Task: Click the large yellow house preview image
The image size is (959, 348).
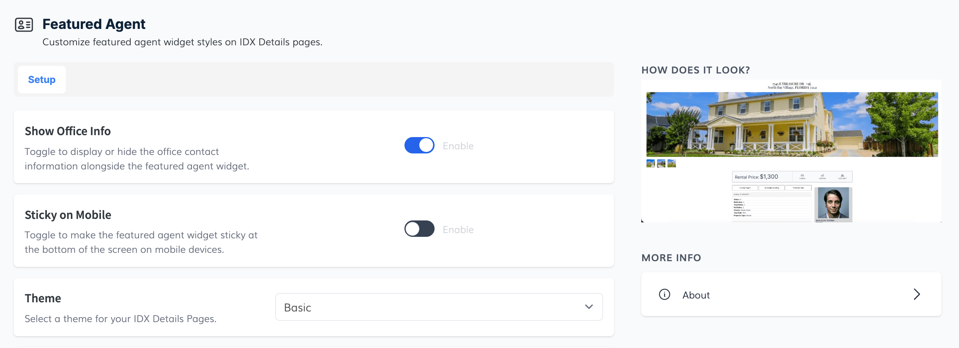Action: tap(792, 125)
